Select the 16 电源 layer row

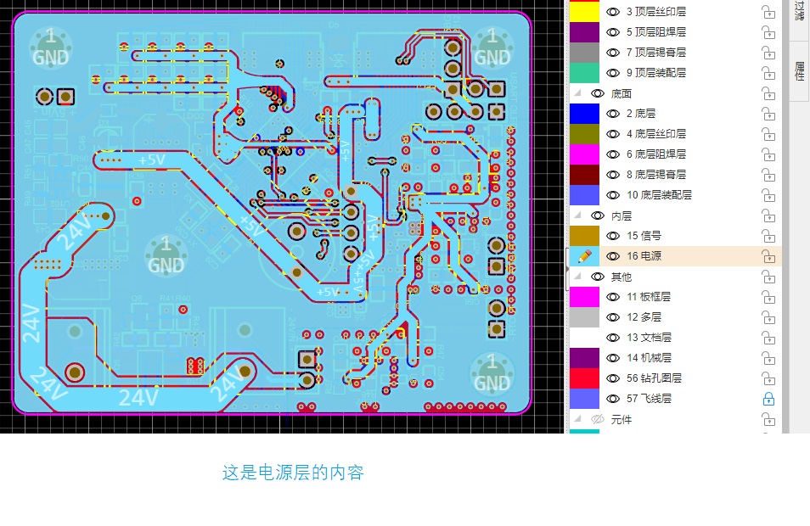coord(675,256)
